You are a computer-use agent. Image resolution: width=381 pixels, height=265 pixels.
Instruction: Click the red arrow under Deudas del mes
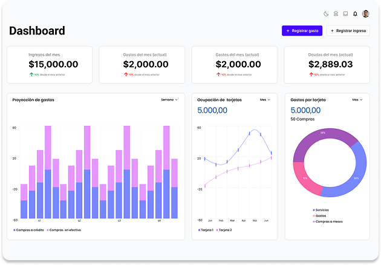click(310, 74)
